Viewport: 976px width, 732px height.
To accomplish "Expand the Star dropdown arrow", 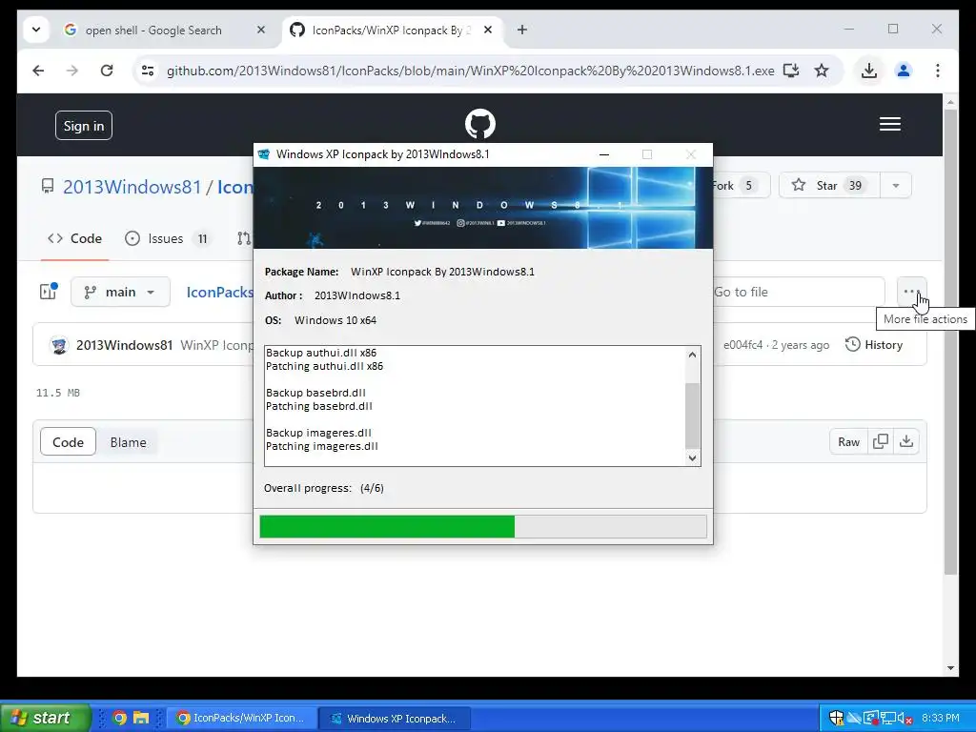I will [896, 186].
